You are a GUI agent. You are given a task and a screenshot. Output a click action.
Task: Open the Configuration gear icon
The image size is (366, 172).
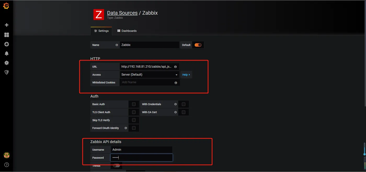[7, 63]
